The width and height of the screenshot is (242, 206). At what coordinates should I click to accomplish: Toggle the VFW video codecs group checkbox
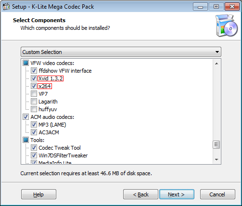(25, 63)
